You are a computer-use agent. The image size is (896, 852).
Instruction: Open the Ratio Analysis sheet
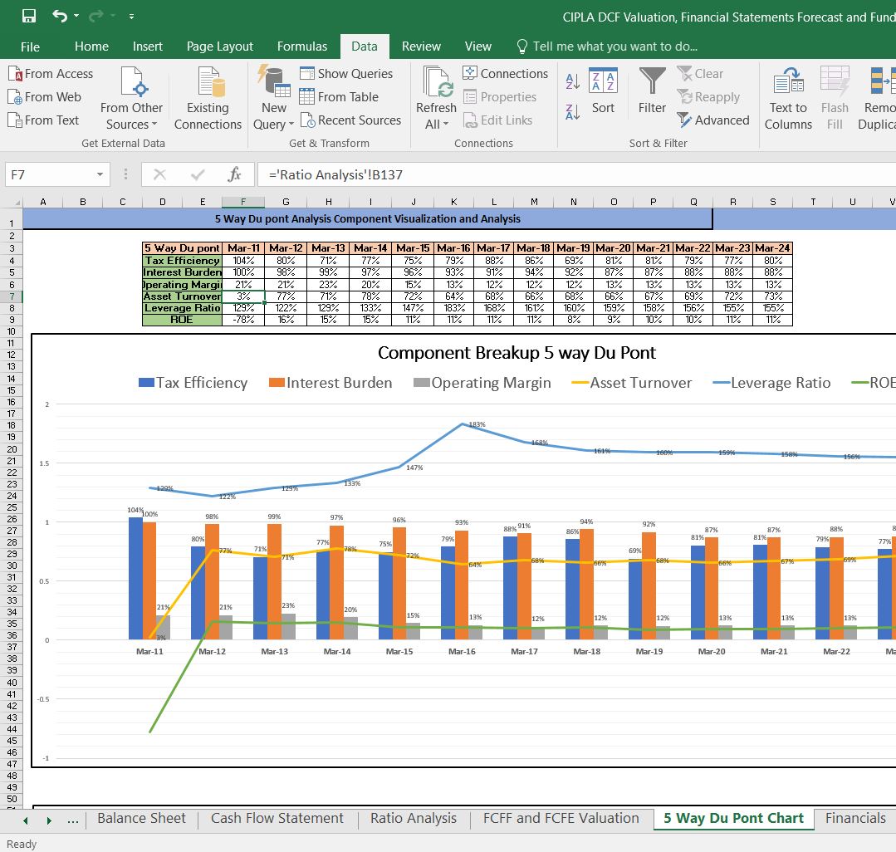tap(414, 818)
